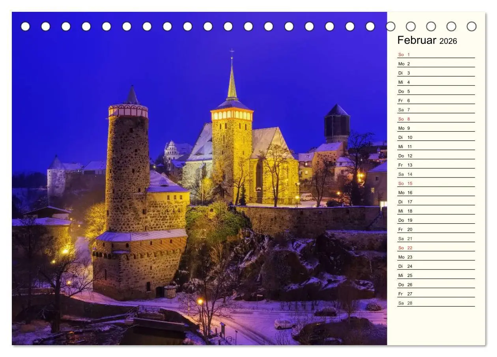The height and width of the screenshot is (357, 497).
Task: Select the row 'Mi 25'
Action: pos(436,275)
